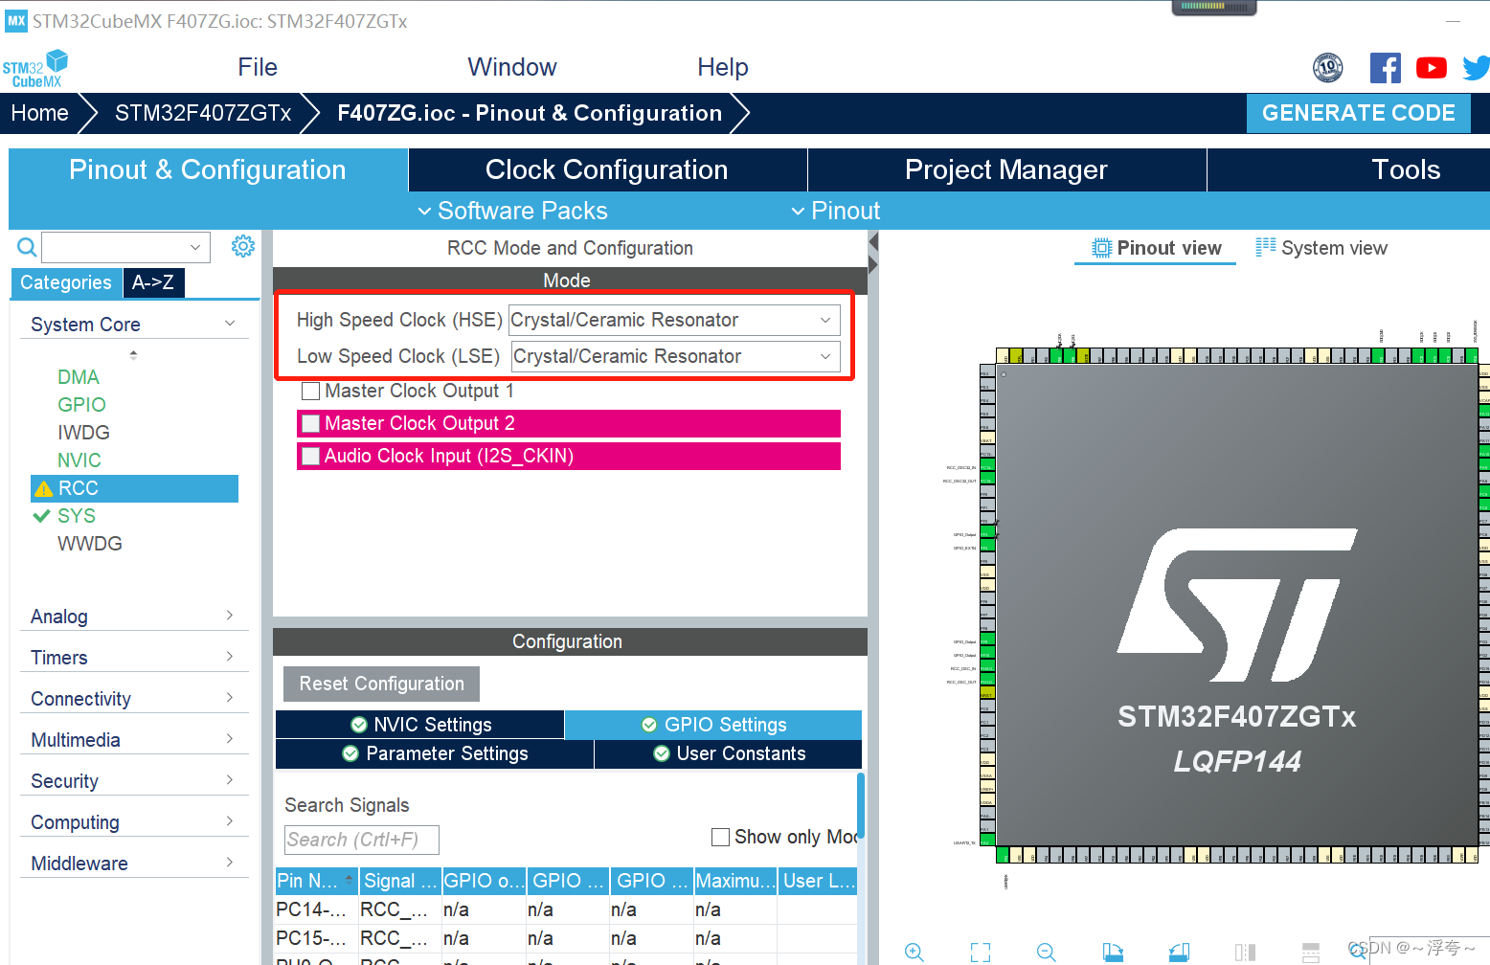Screen dimensions: 1490x965
Task: Switch to Project Manager tab
Action: (1006, 169)
